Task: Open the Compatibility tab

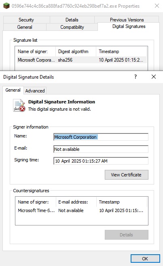Action: coord(72,27)
